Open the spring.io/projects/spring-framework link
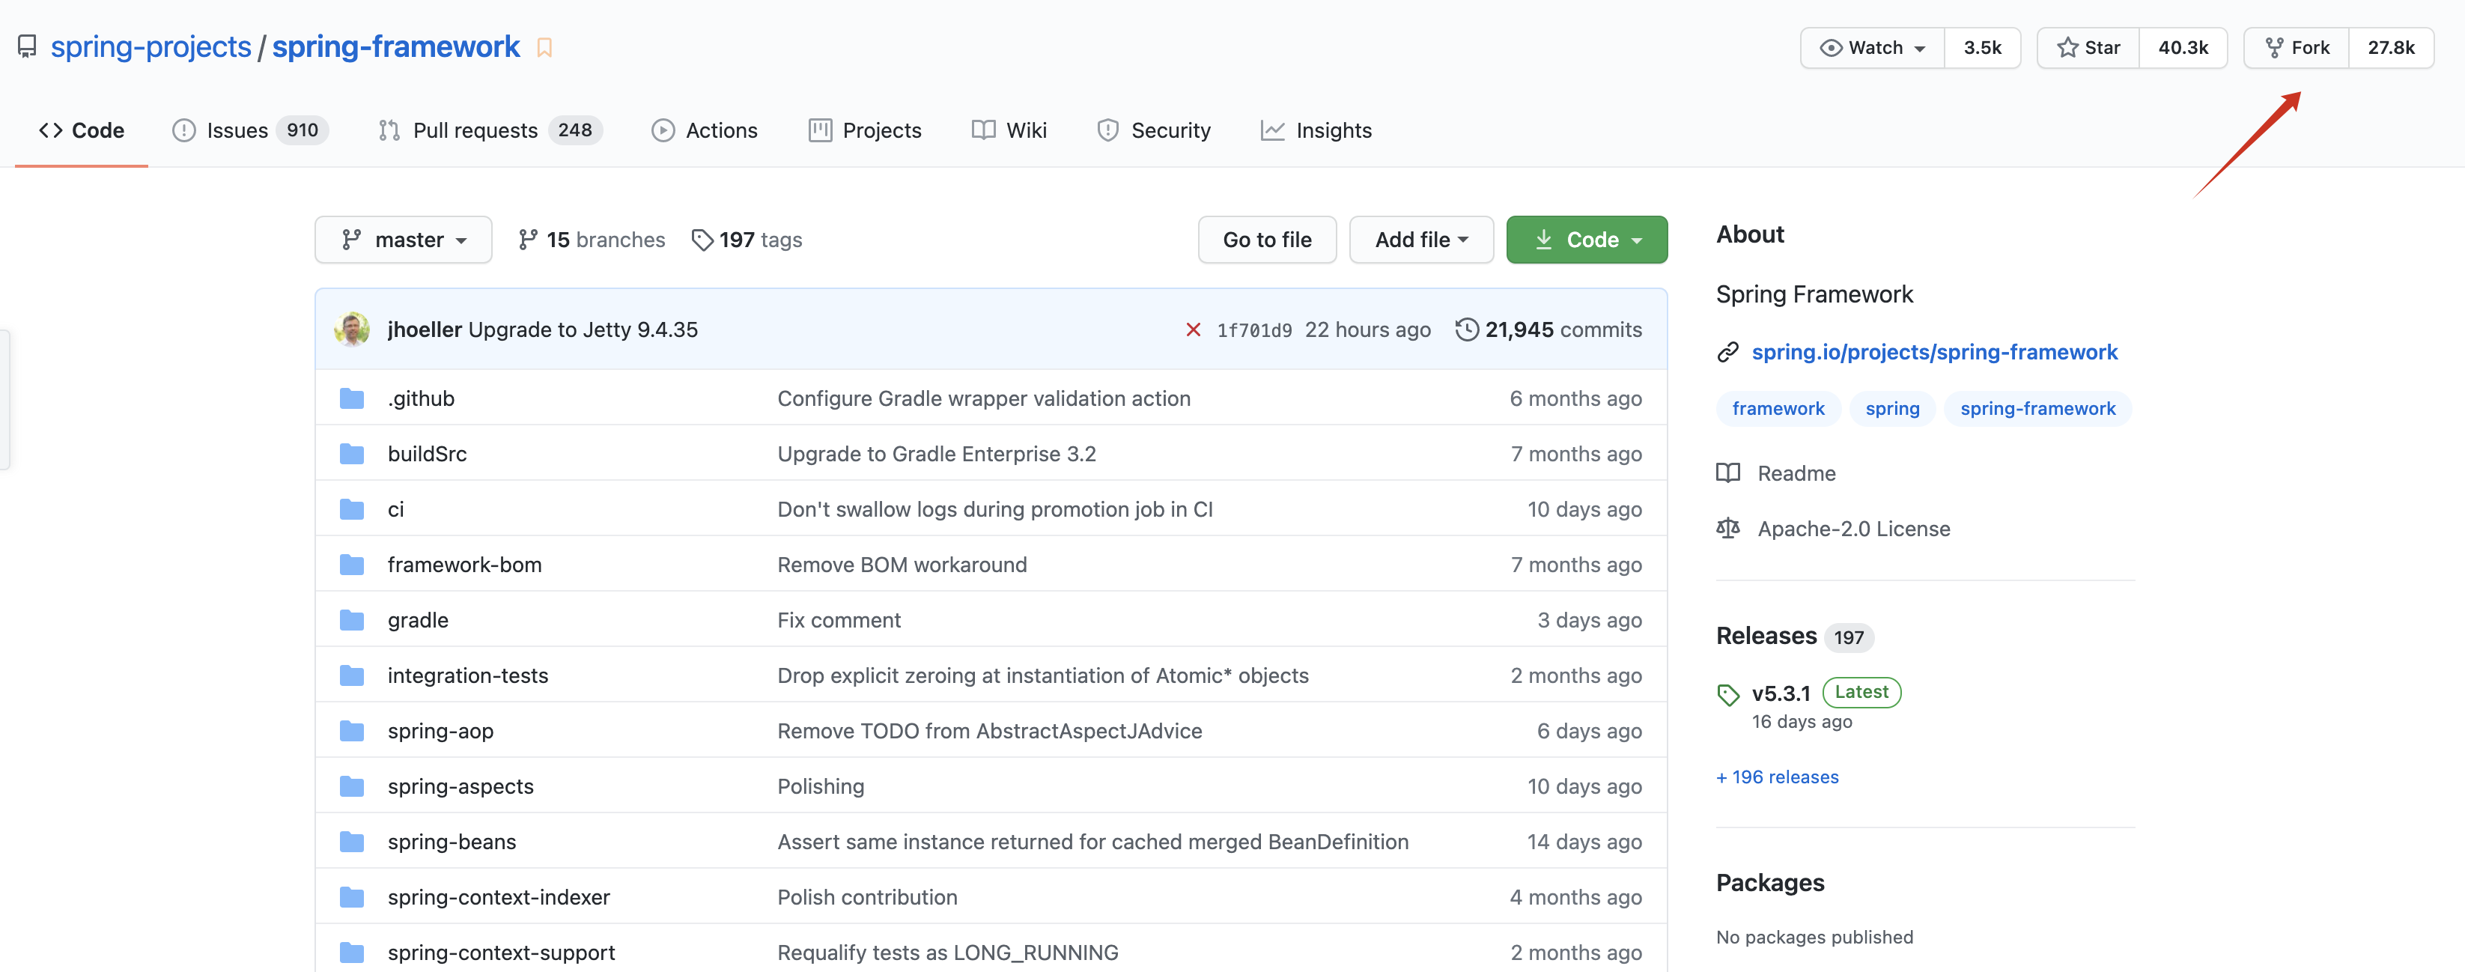 1934,353
